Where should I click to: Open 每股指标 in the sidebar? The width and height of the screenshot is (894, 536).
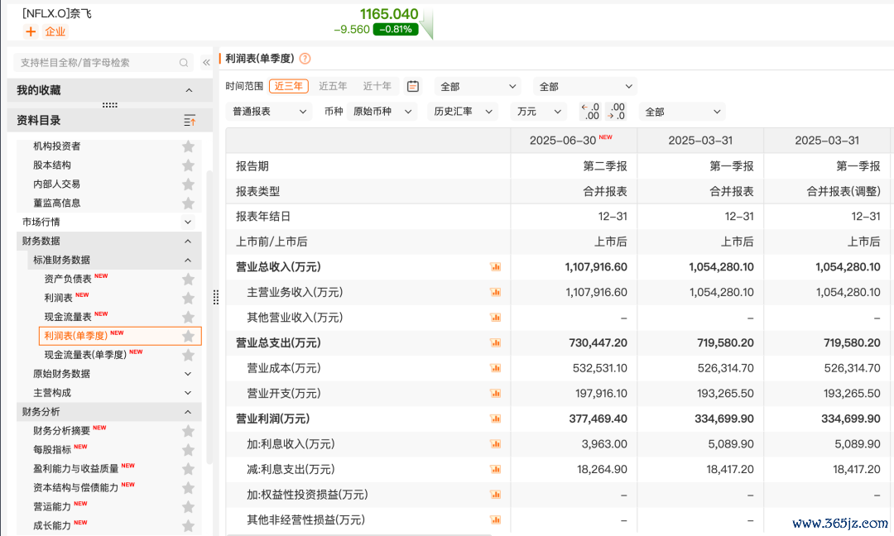52,450
